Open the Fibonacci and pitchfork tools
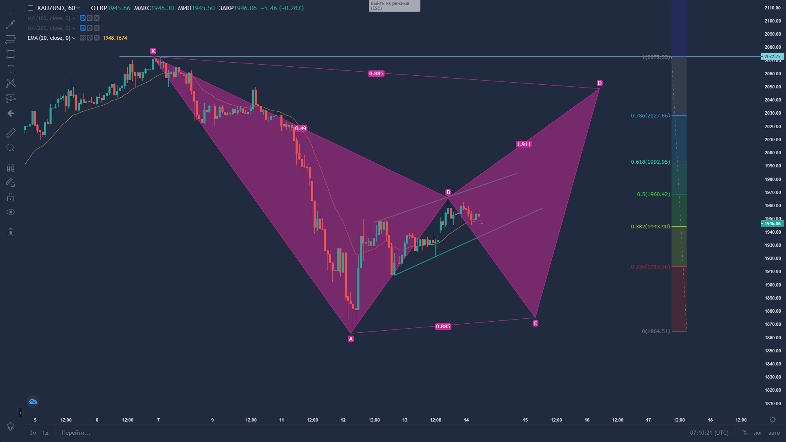 11,39
